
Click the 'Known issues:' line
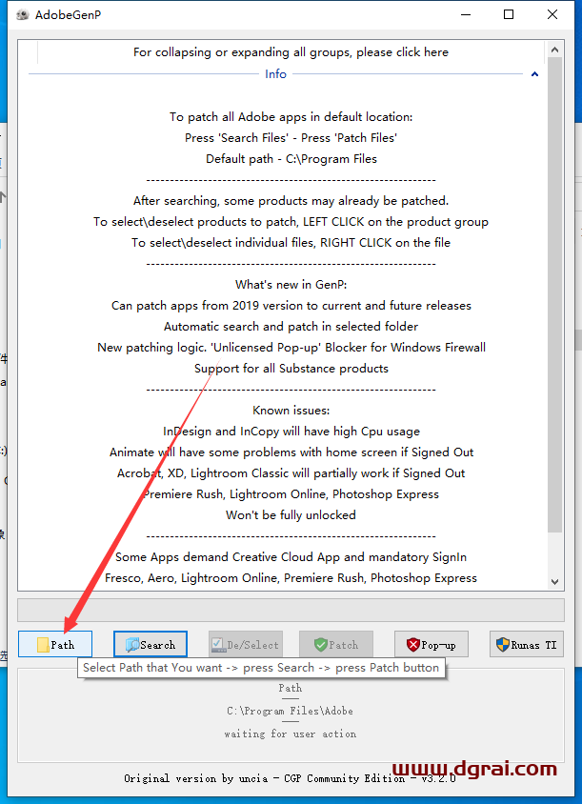(291, 411)
